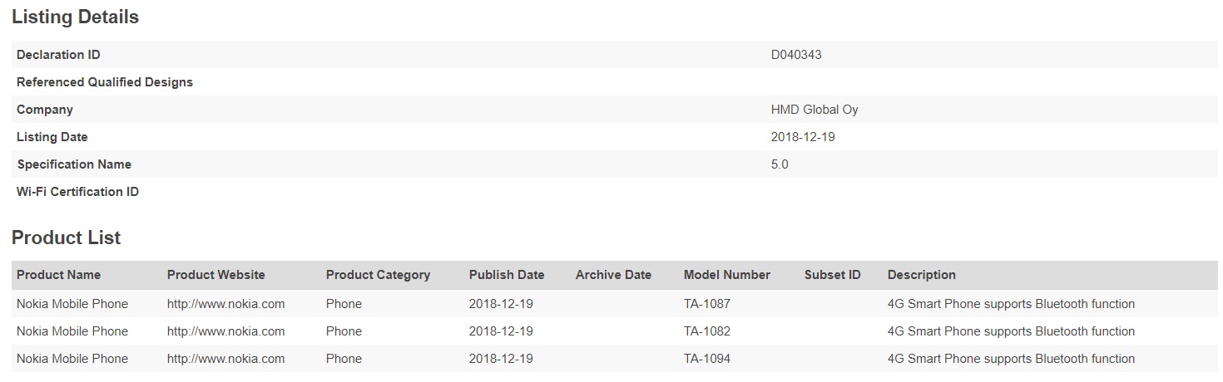The width and height of the screenshot is (1223, 382).
Task: Sort by Publish Date column header
Action: pyautogui.click(x=507, y=275)
